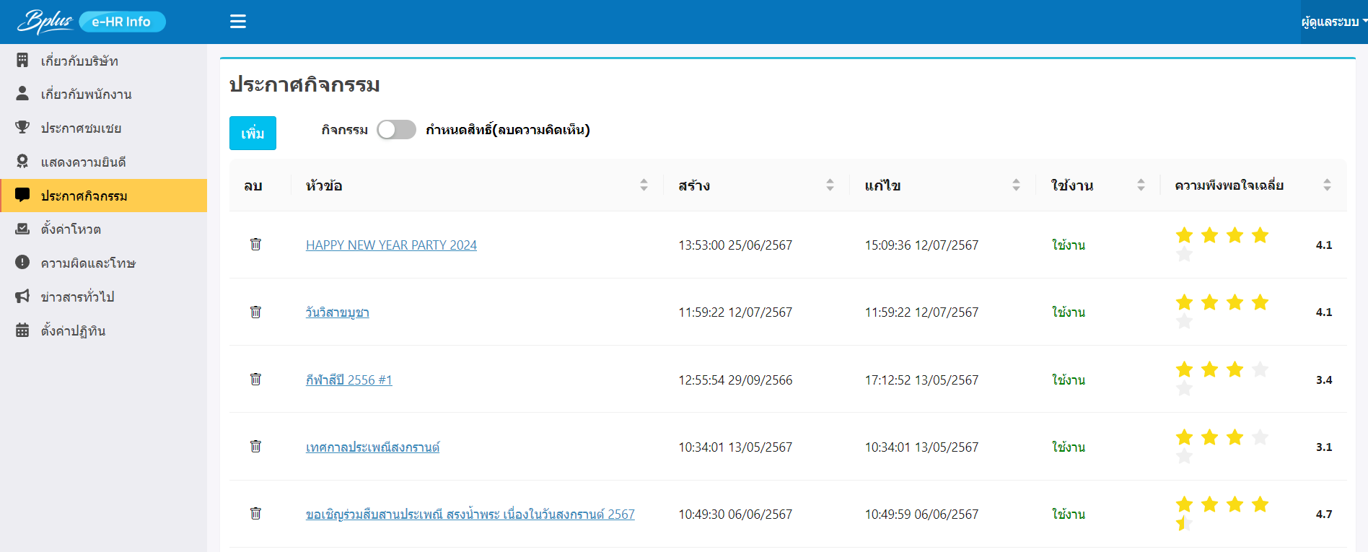Click the megaphone icon beside ข่าวสารทั่วไป
This screenshot has width=1368, height=552.
(22, 296)
